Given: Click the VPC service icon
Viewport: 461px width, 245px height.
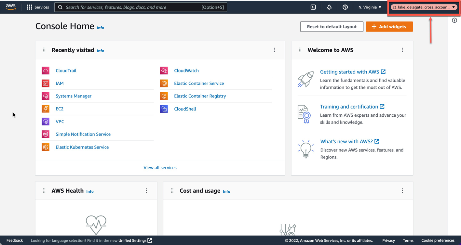Looking at the screenshot, I should 46,121.
